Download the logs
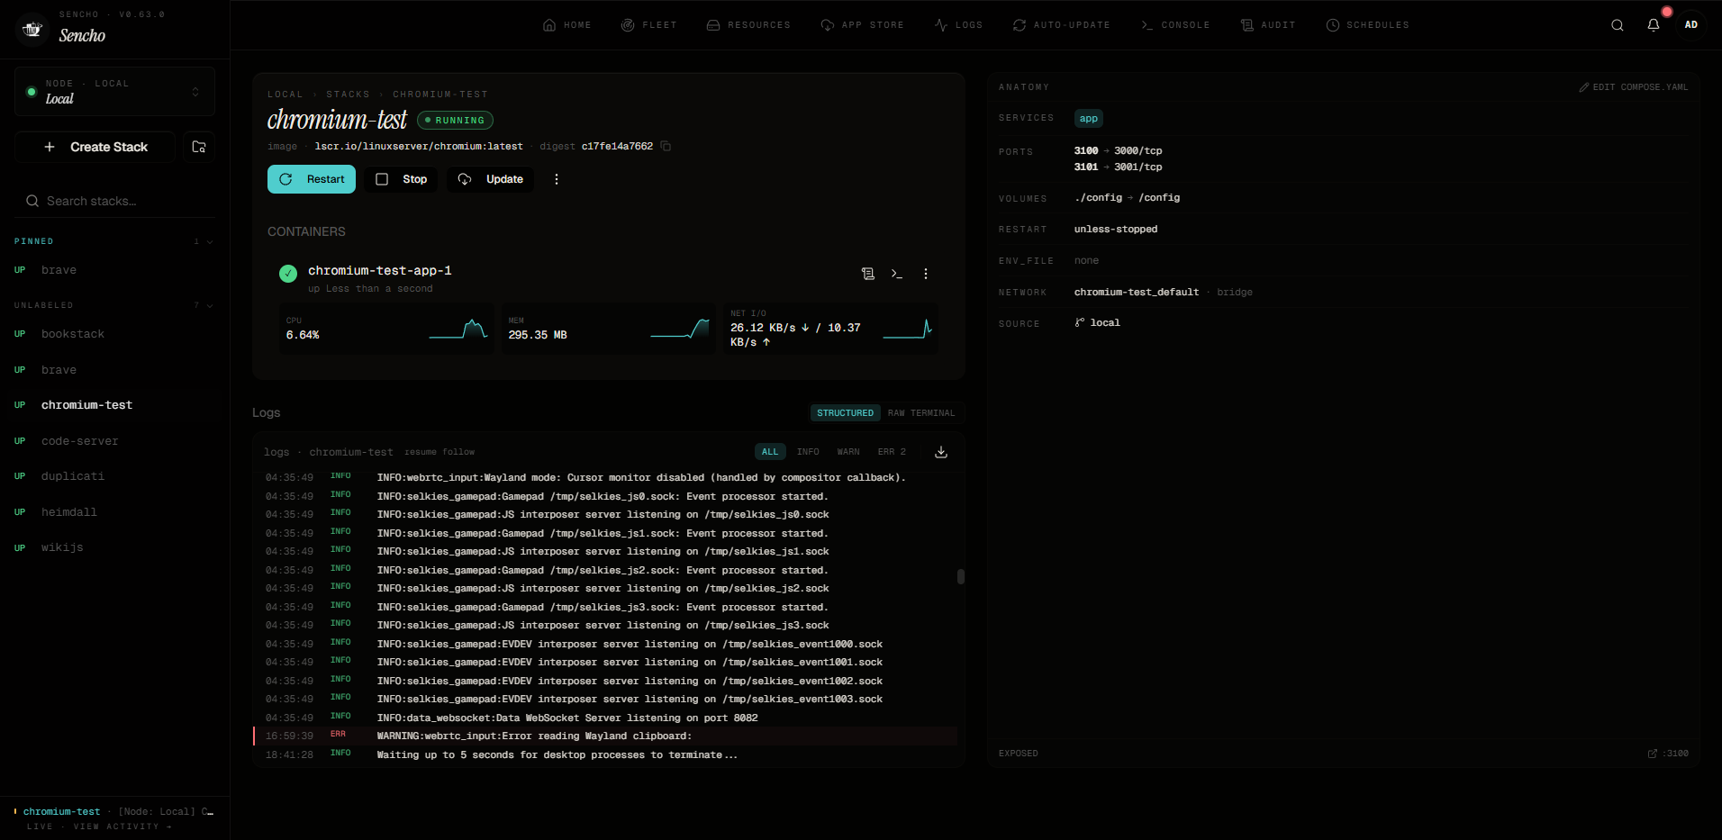The width and height of the screenshot is (1722, 840). click(941, 452)
